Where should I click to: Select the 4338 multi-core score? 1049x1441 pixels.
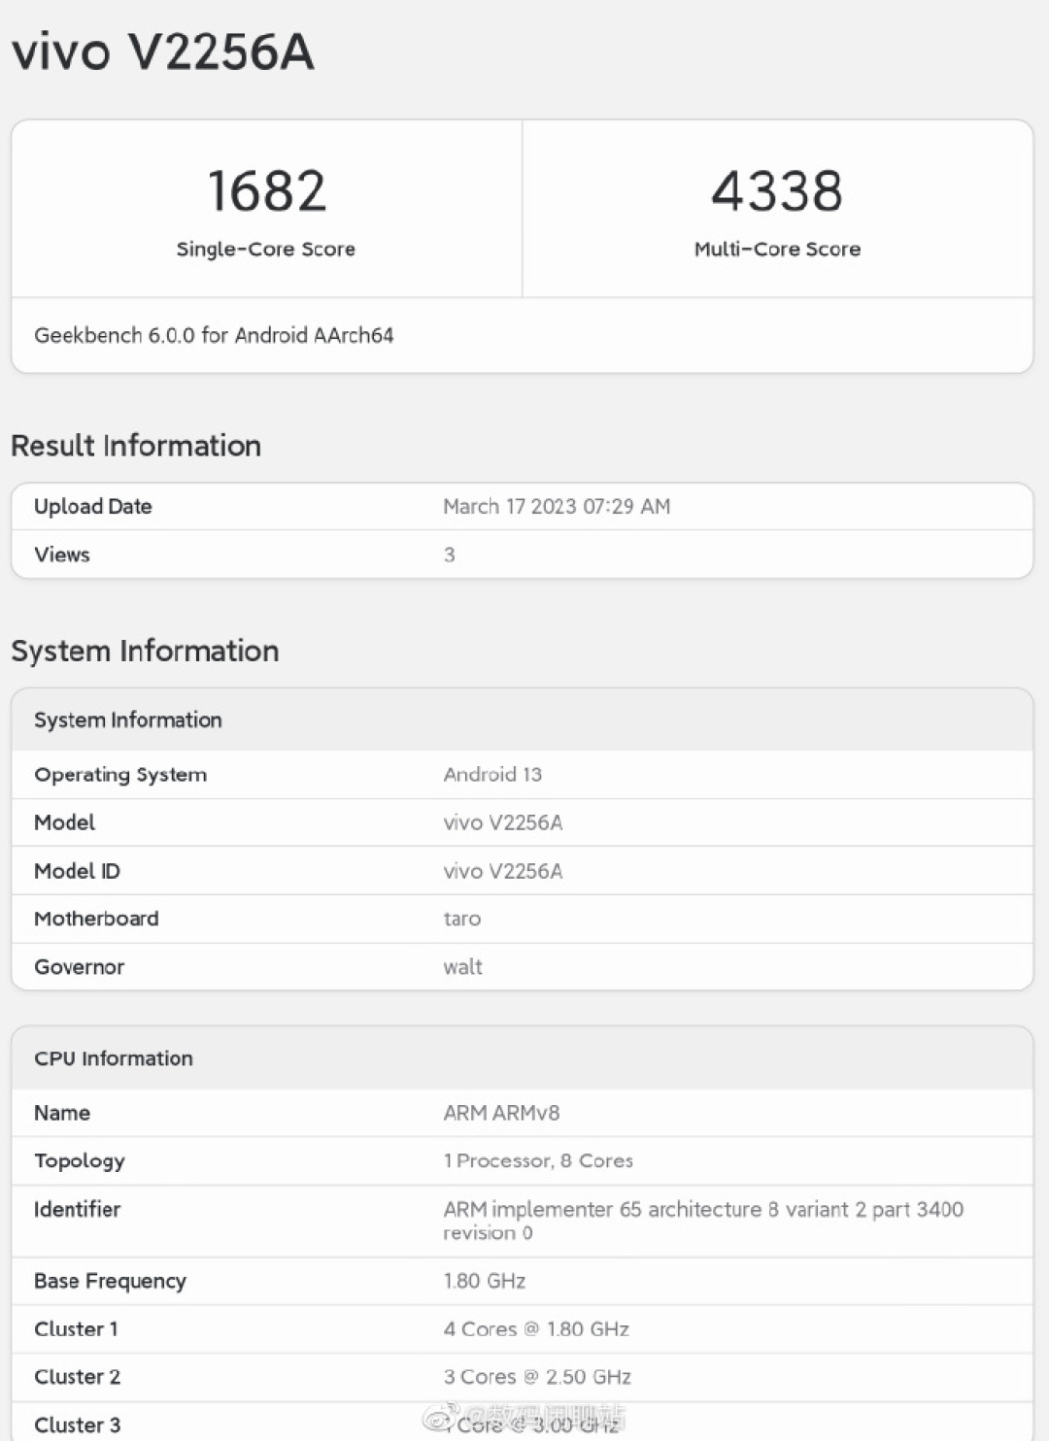(777, 190)
